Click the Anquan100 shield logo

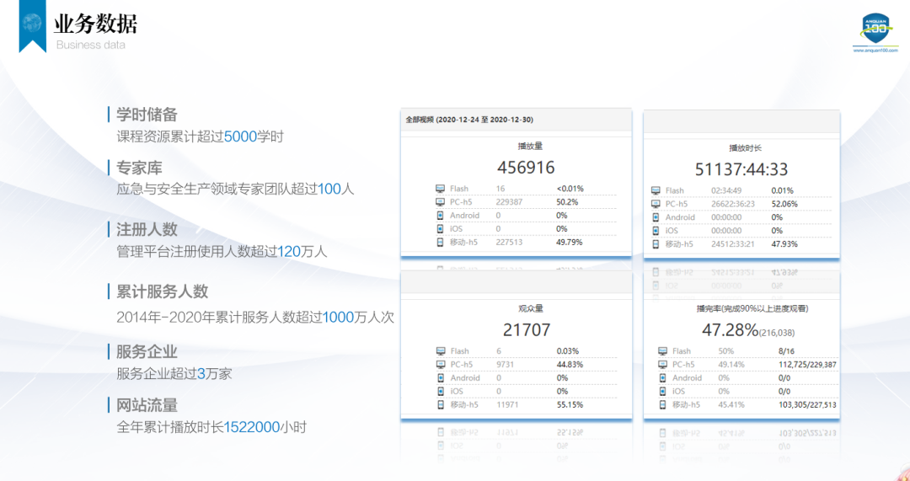(x=875, y=29)
